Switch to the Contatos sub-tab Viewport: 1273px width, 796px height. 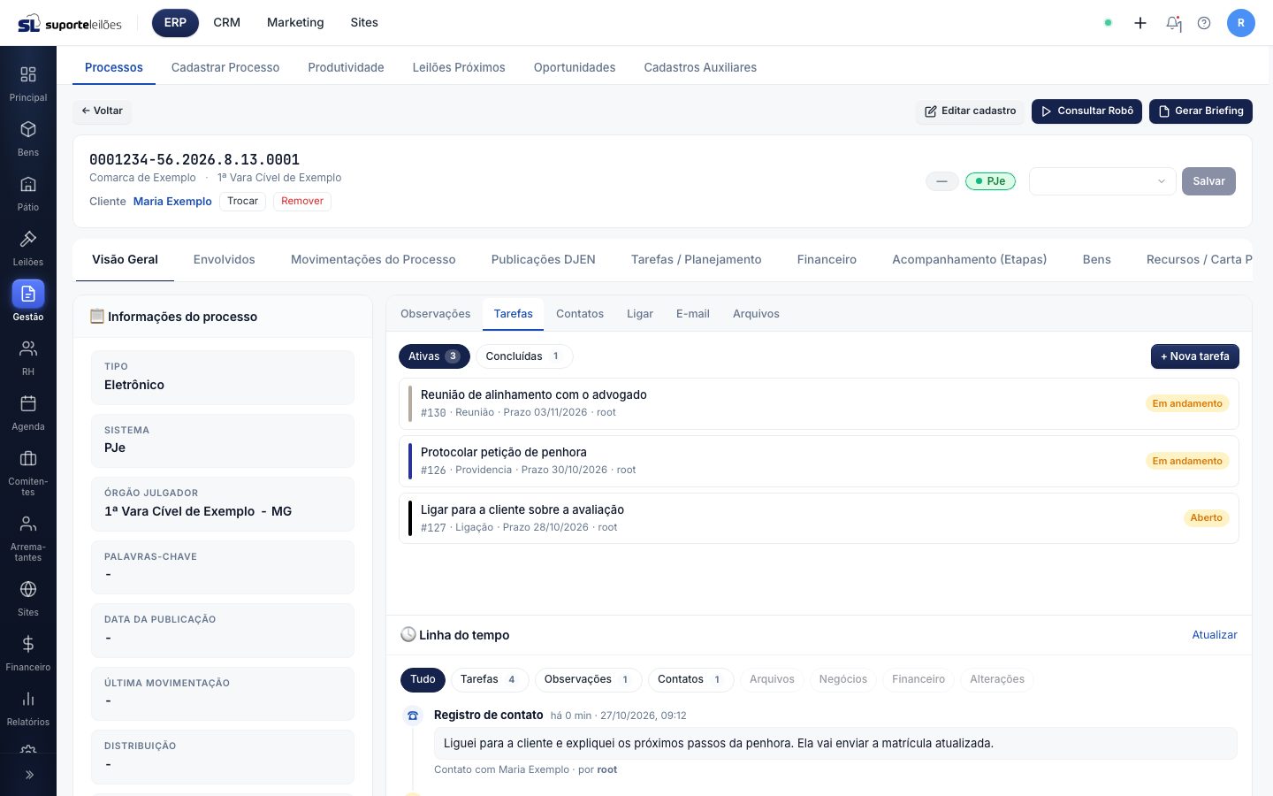coord(580,314)
